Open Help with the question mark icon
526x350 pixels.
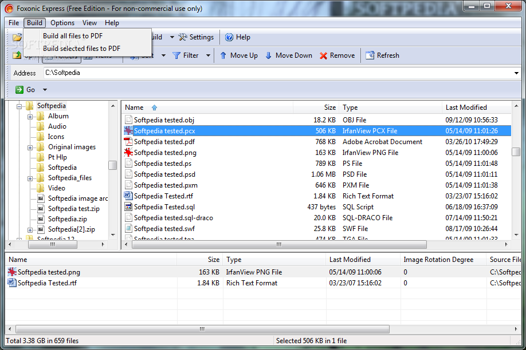pos(229,37)
